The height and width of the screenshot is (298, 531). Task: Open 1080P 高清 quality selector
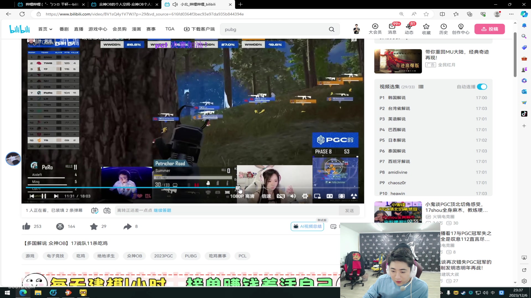(x=242, y=196)
